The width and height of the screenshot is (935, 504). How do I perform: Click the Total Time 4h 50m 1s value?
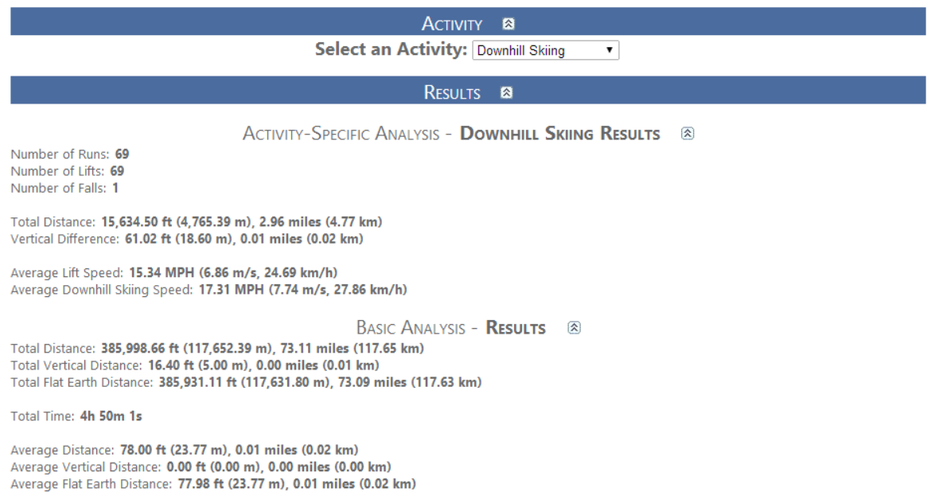111,416
